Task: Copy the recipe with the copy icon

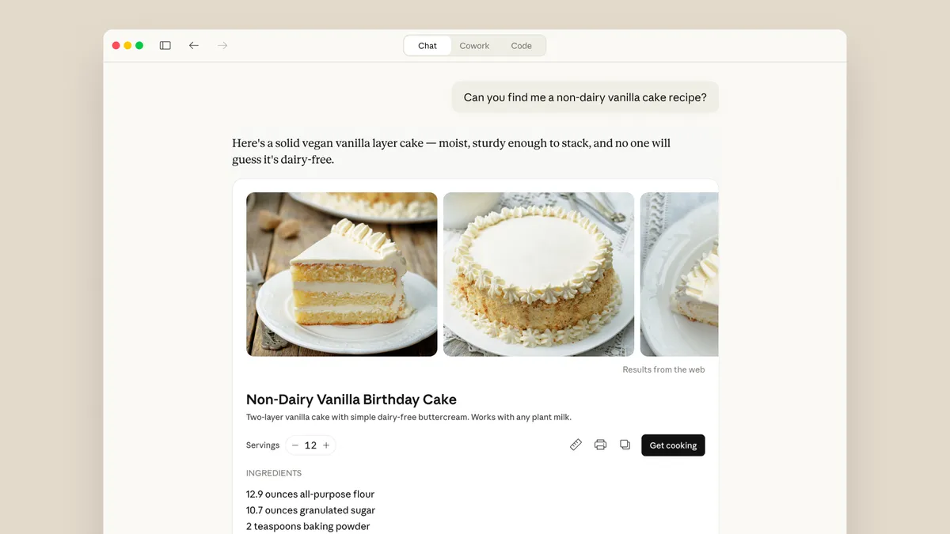Action: pos(625,445)
